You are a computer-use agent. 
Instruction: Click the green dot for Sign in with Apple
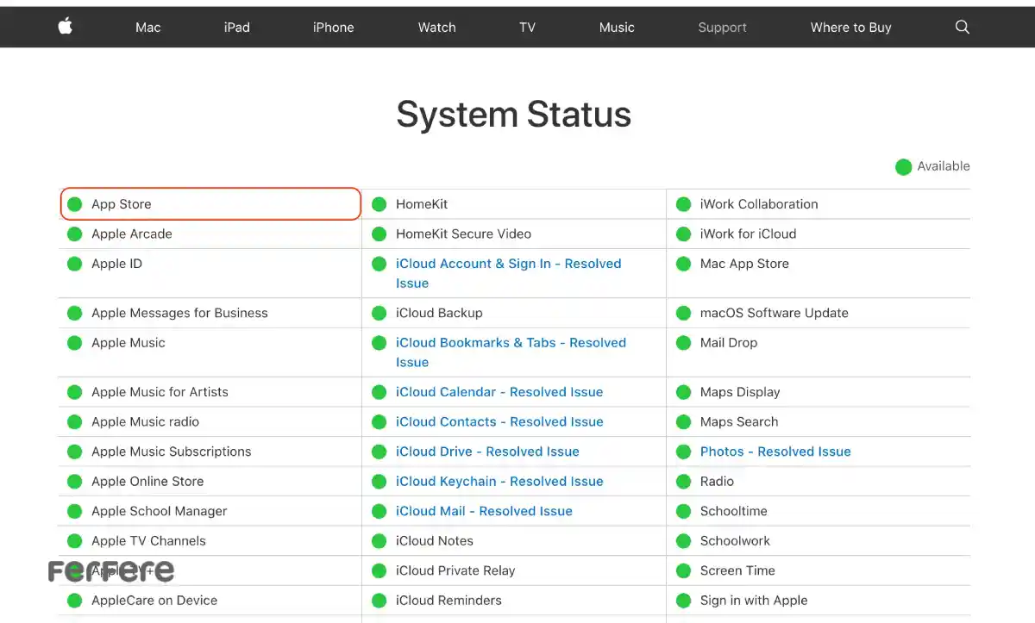coord(683,601)
